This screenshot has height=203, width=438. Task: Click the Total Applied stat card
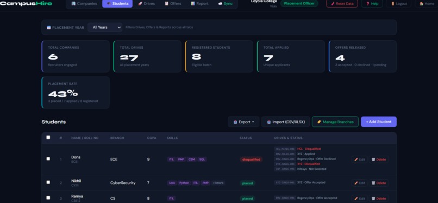coord(291,56)
